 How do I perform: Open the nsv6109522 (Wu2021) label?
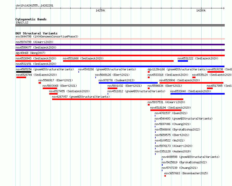[x=170, y=140]
